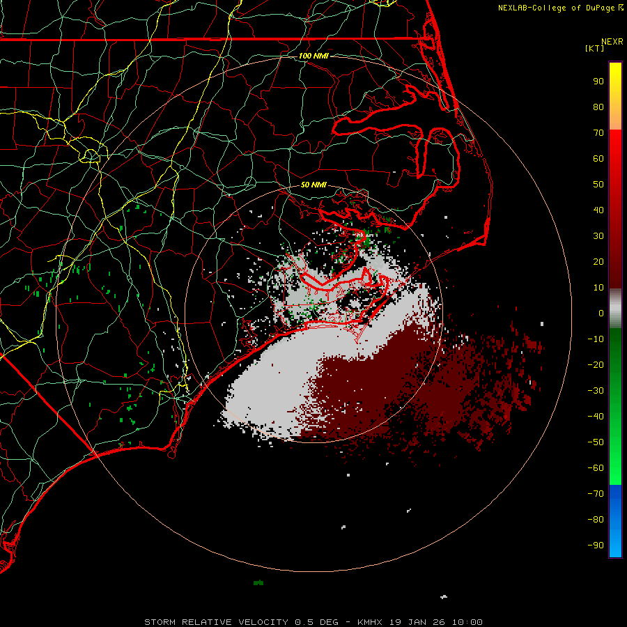Click the -60 value on the velocity scale
Screen dimensions: 627x627
coord(596,468)
